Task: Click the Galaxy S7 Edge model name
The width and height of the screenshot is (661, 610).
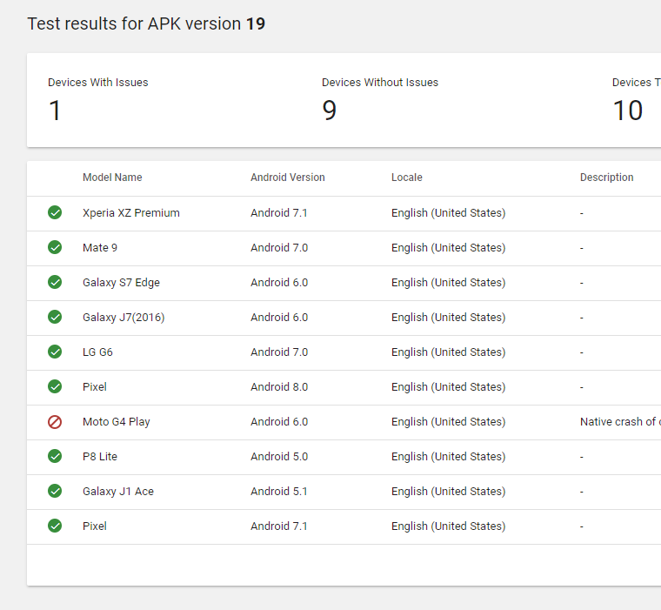Action: [121, 283]
